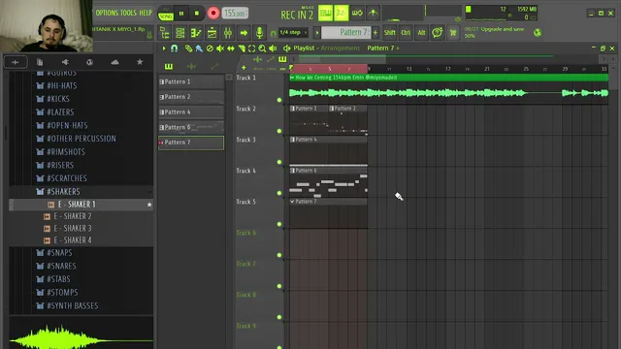Expand the #KICKS folder
This screenshot has height=349, width=621.
coord(58,99)
